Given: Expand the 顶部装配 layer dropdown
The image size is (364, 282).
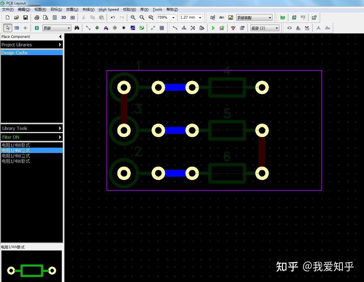Looking at the screenshot, I should click(270, 17).
